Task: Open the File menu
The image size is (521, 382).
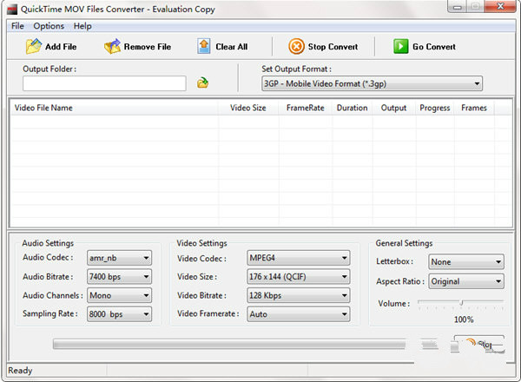Action: pyautogui.click(x=17, y=26)
